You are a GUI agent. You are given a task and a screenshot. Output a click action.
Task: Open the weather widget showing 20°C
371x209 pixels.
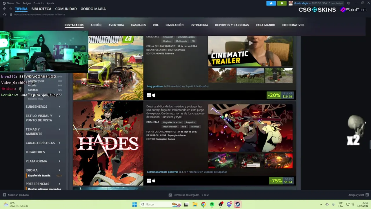pyautogui.click(x=16, y=204)
